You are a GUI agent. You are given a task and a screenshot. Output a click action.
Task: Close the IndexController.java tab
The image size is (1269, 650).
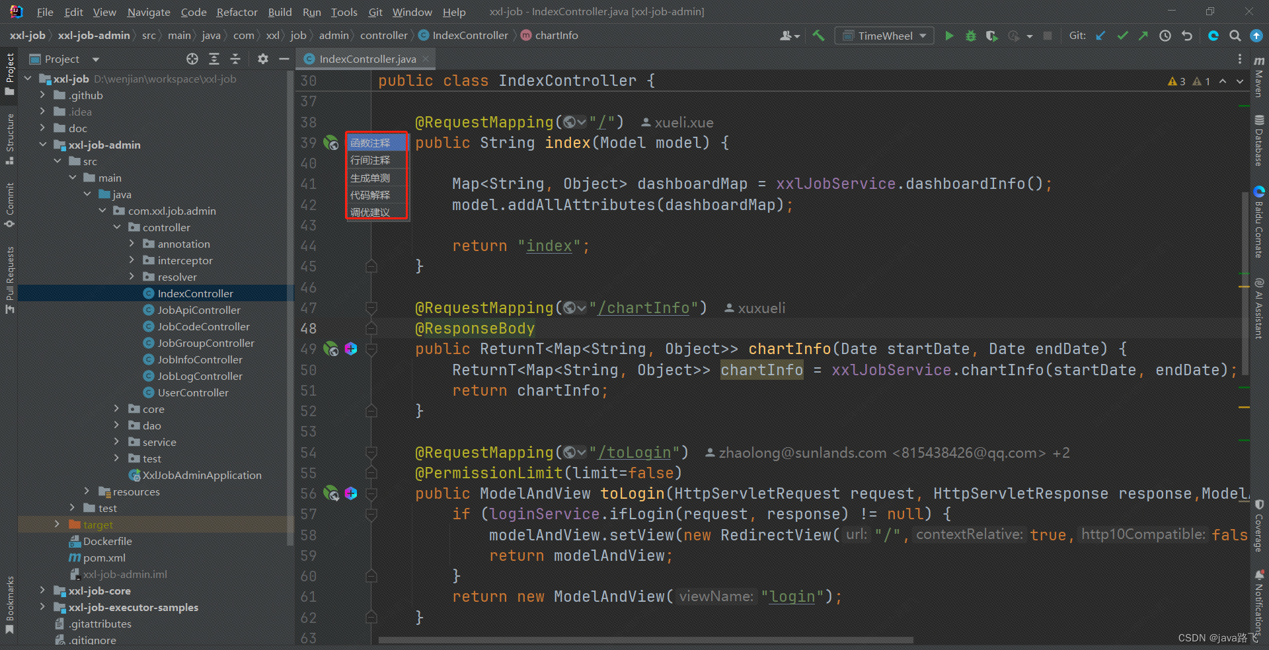[x=426, y=59]
